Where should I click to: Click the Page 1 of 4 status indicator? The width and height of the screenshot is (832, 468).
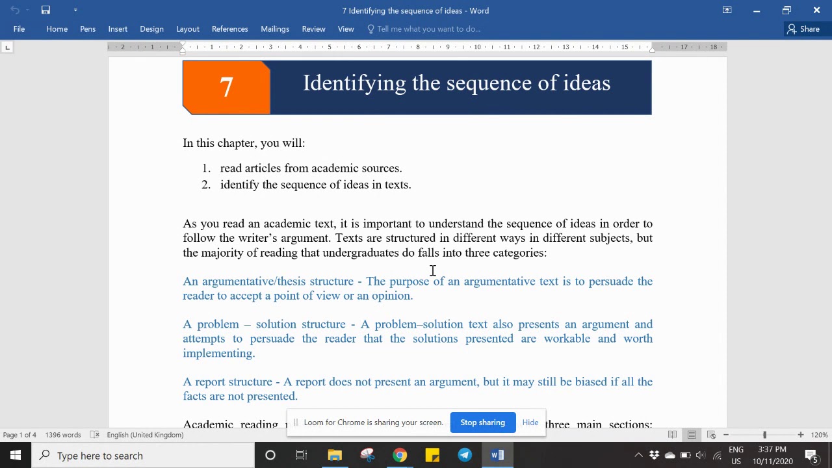point(19,435)
